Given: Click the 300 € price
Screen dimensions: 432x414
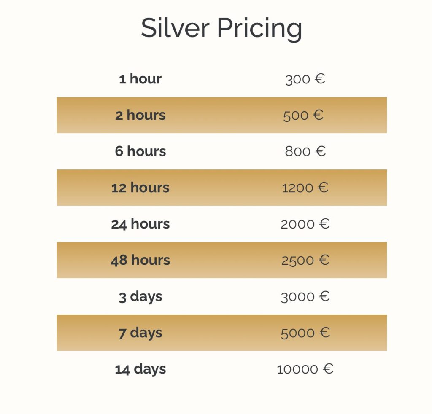Looking at the screenshot, I should coord(305,79).
